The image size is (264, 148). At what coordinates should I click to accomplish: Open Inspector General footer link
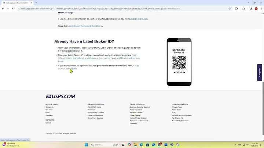136,112
